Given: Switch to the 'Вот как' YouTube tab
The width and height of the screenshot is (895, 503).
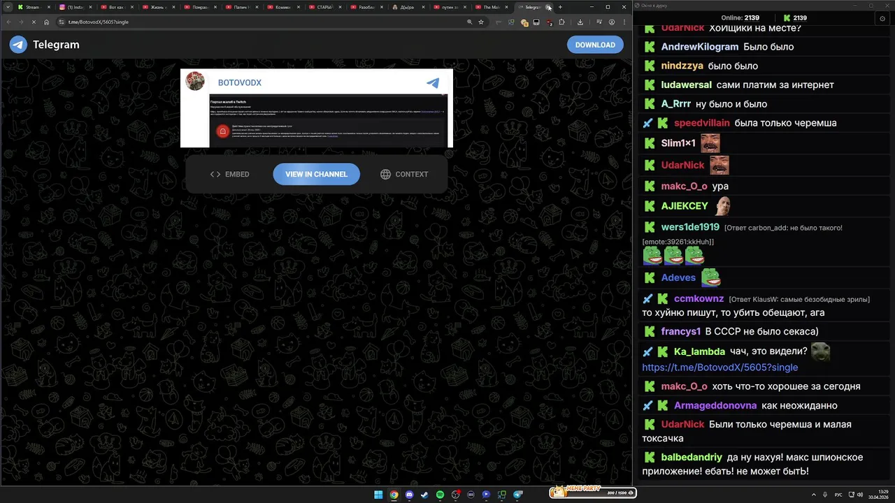Looking at the screenshot, I should (116, 7).
